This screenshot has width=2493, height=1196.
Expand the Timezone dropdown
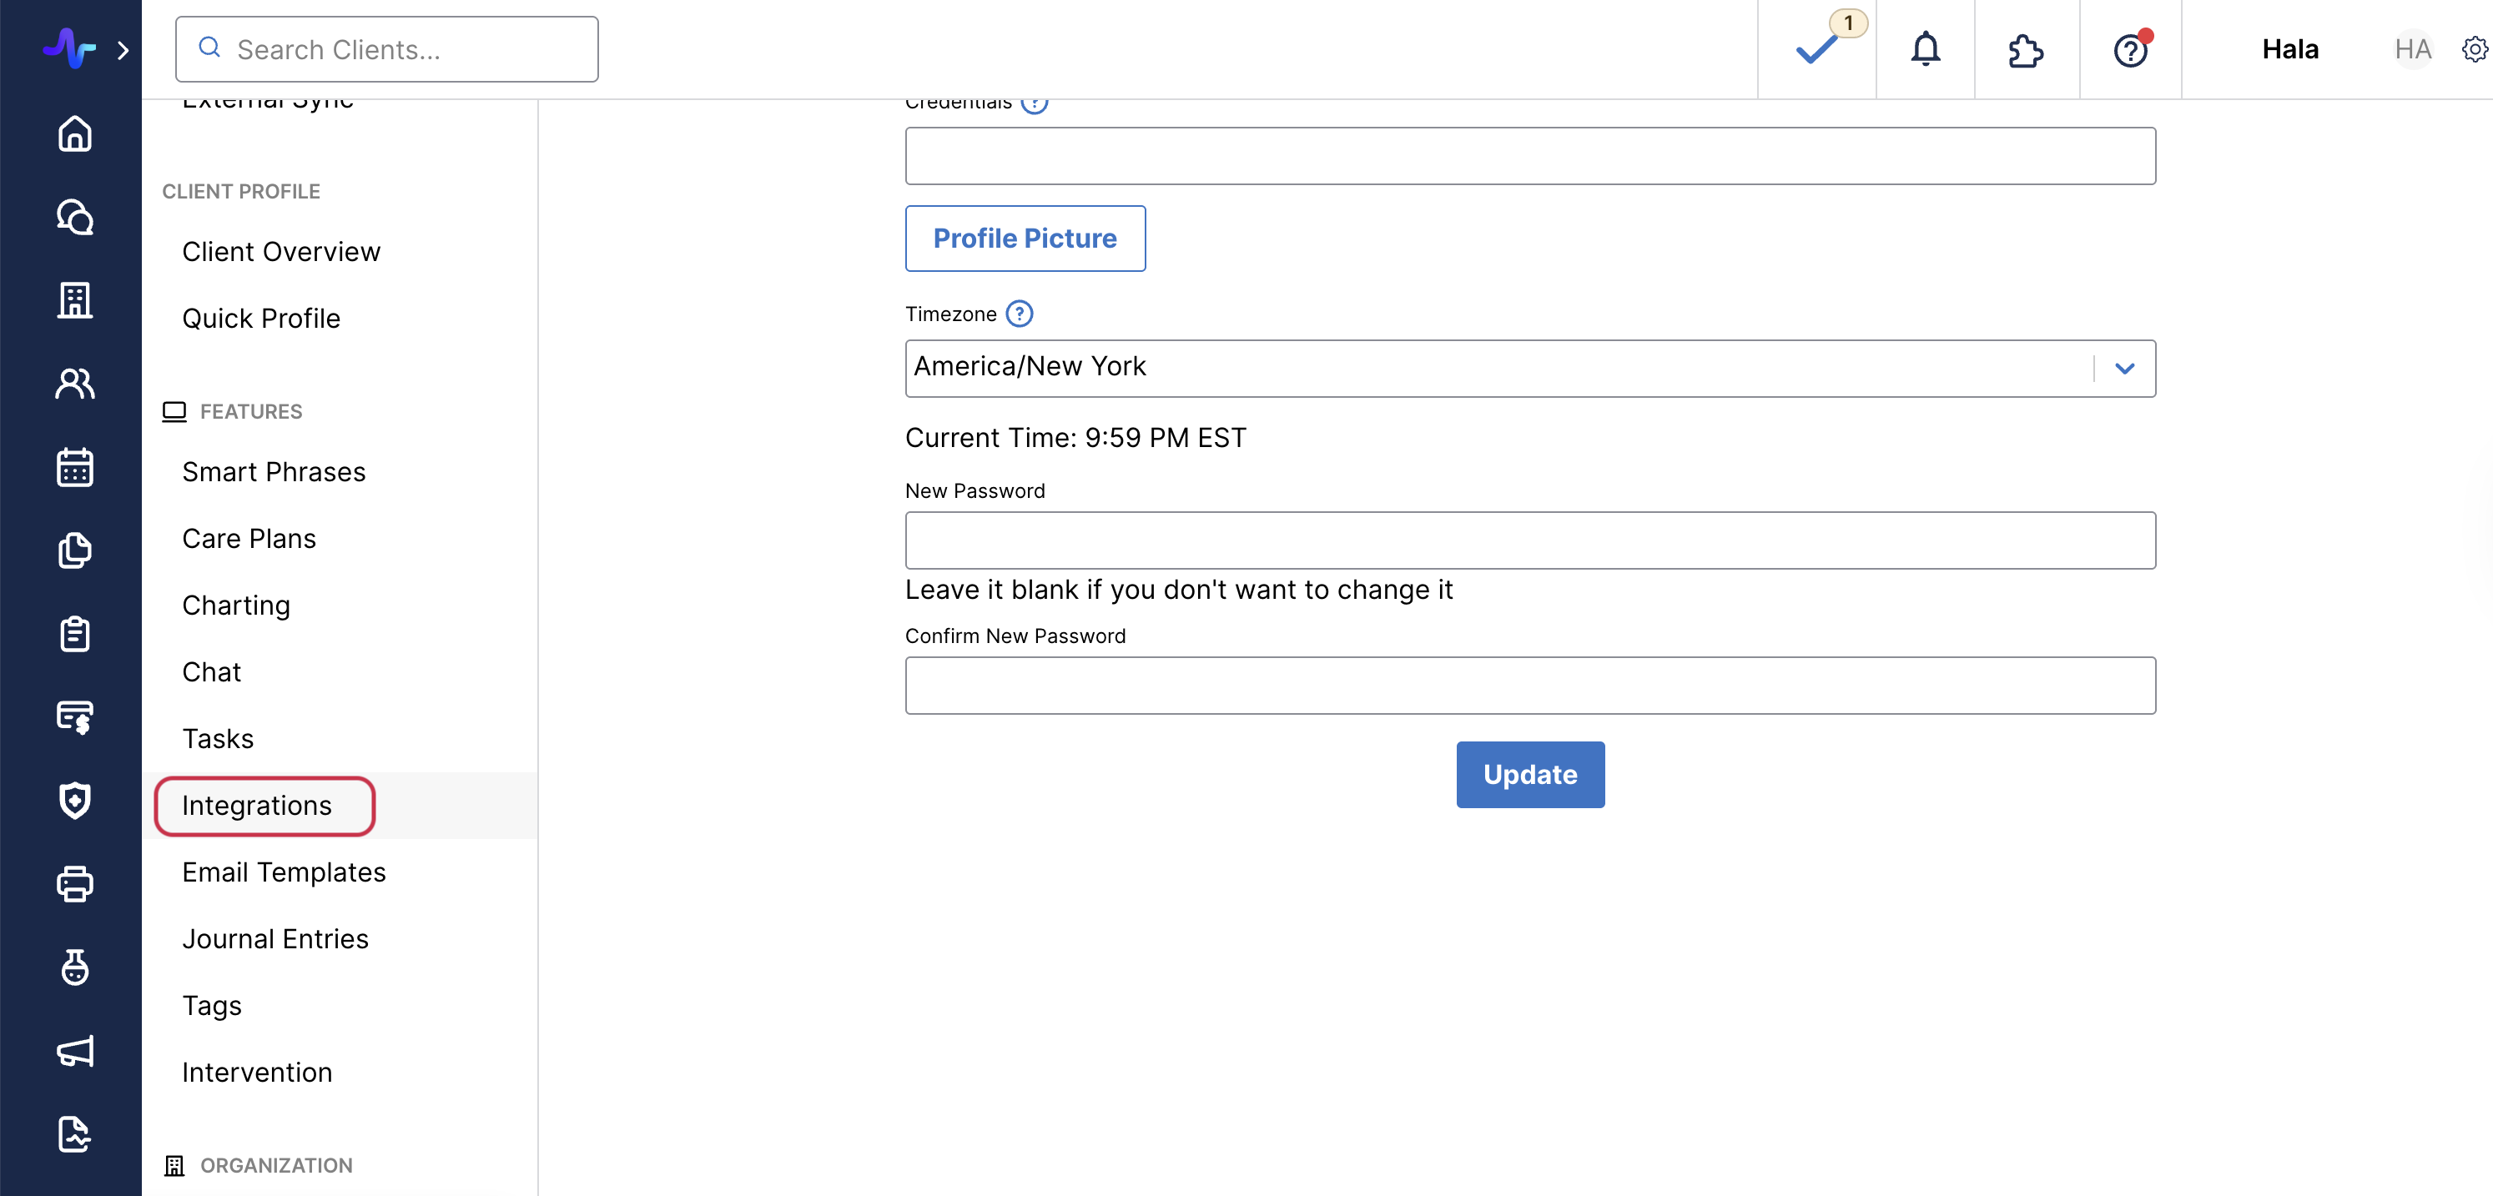pos(2125,369)
